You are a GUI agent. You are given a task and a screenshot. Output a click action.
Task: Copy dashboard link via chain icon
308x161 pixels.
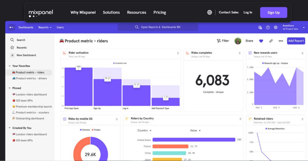tap(271, 41)
